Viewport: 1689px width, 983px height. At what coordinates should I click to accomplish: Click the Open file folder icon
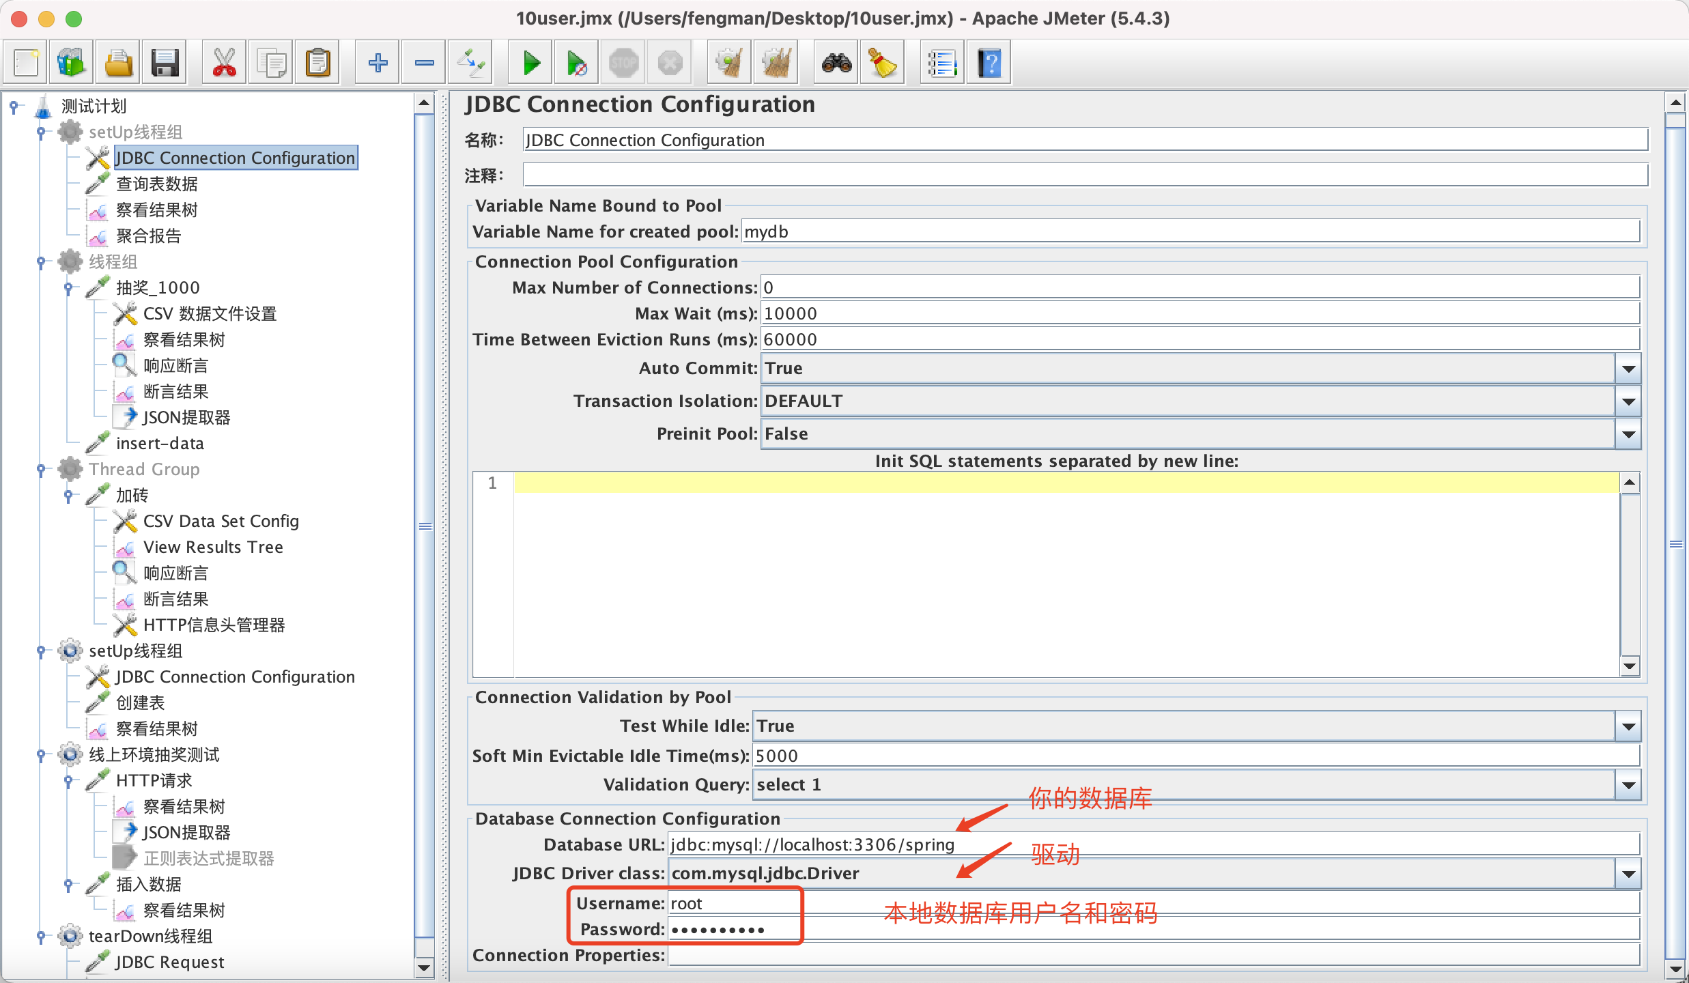(x=118, y=63)
